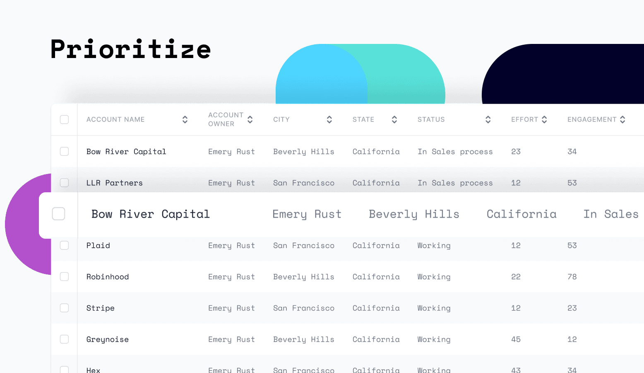Click Robinhood engagement value 78
Screen dimensions: 644x373
point(572,276)
